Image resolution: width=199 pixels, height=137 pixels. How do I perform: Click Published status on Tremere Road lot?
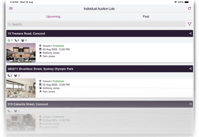[58, 46]
